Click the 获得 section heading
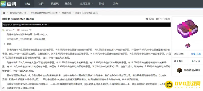203x91 pixels. (x=9, y=44)
